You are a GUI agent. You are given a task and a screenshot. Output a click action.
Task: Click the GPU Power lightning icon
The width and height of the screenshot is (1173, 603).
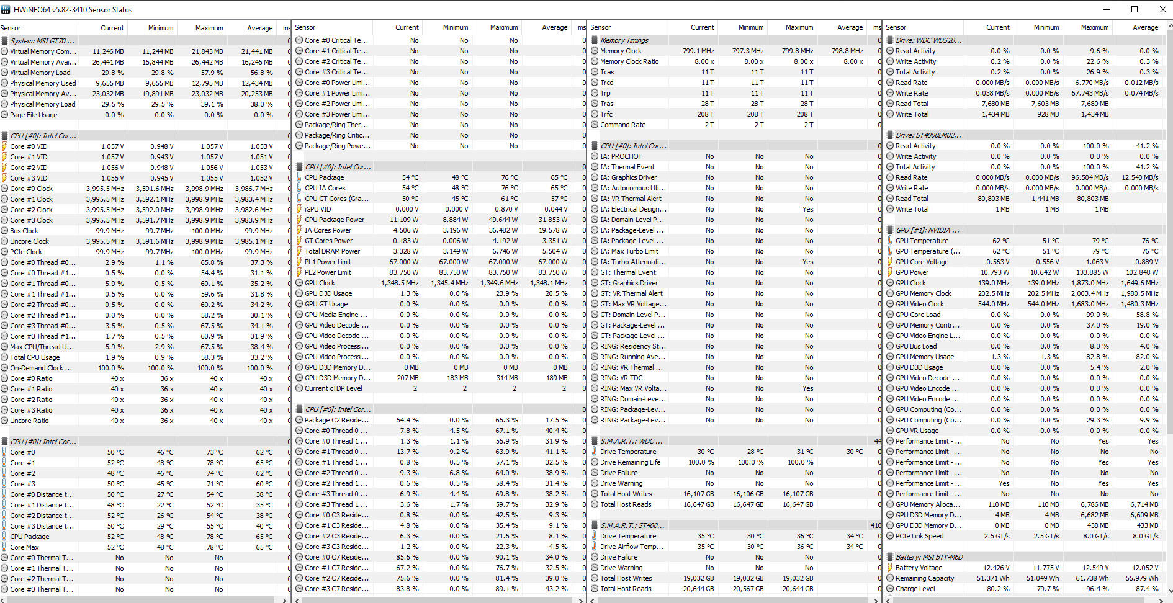[890, 272]
